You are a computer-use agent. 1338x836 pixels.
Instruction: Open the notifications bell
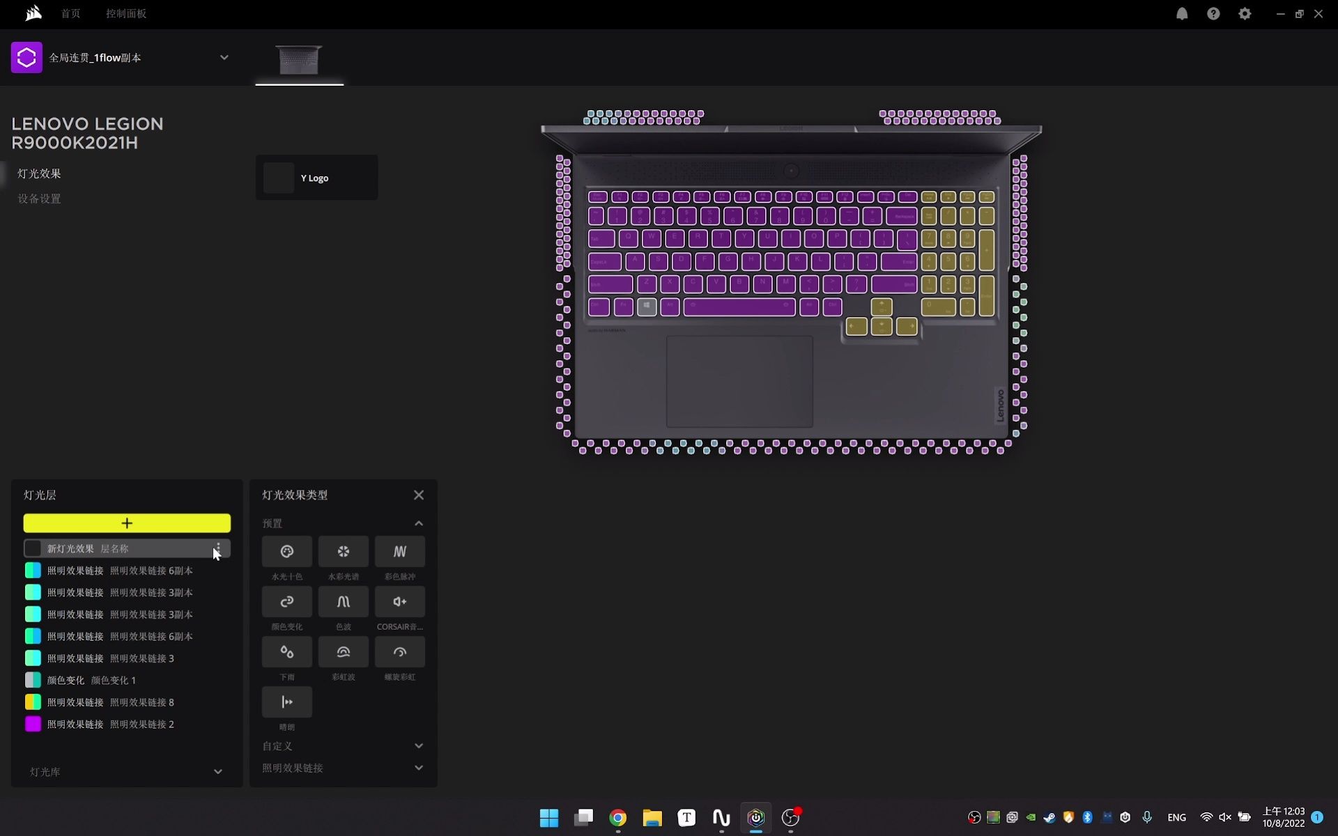pos(1182,14)
